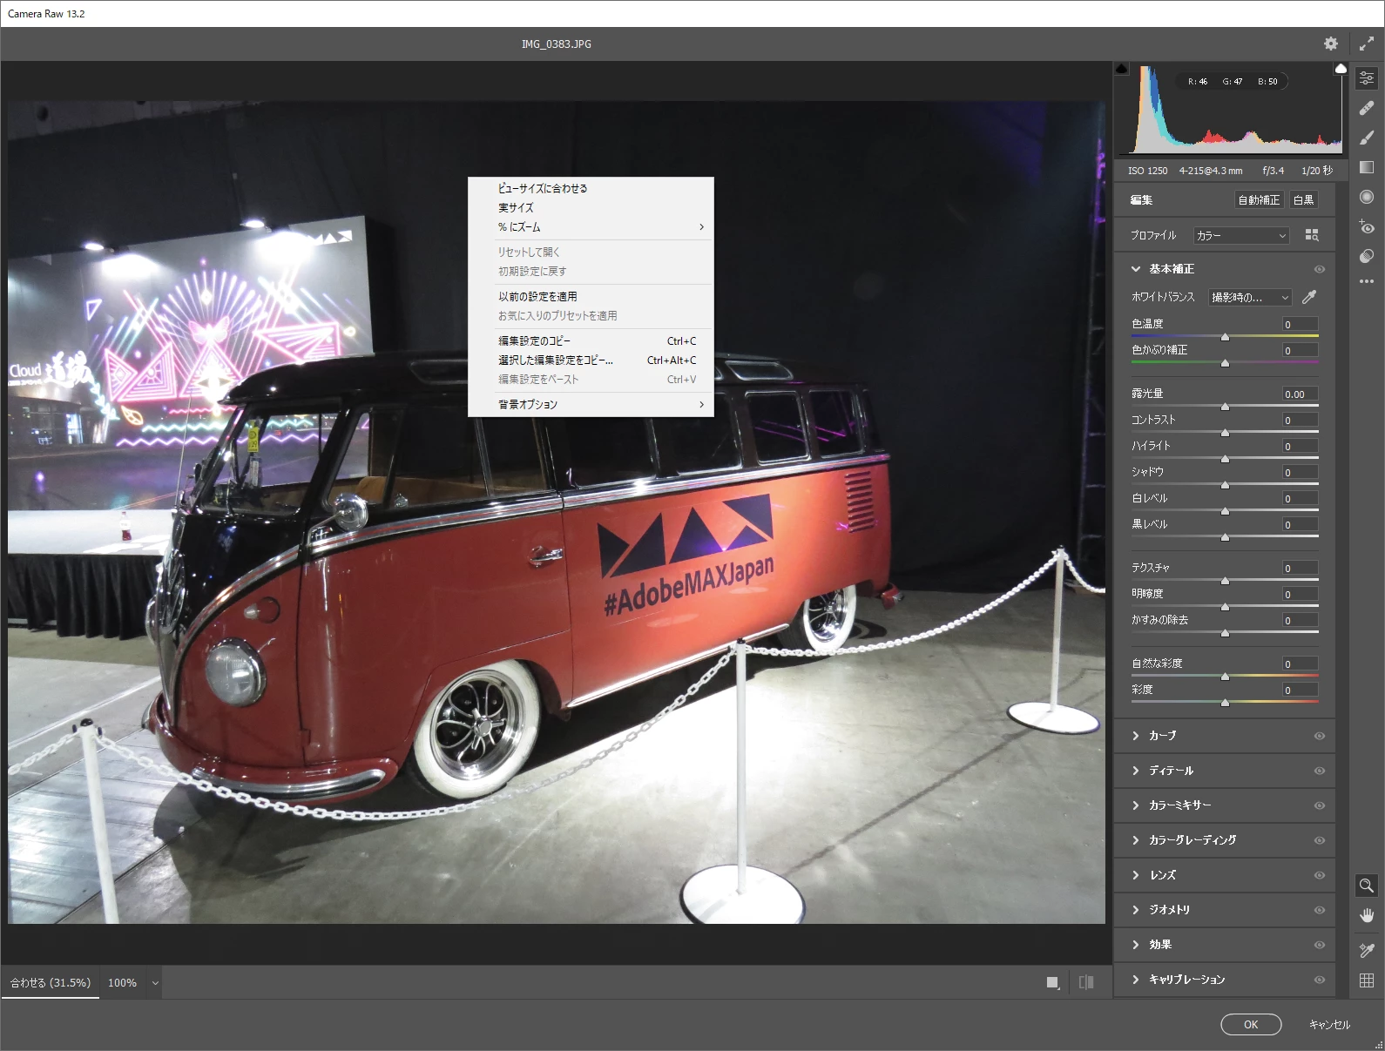Open the profile browser icon
Screen dimensions: 1385x1051
coord(1312,235)
